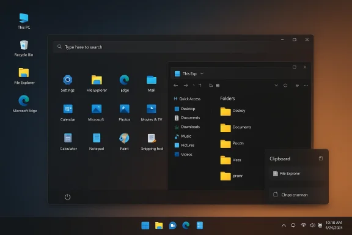This screenshot has height=235, width=352.
Task: Open the clock and date flyout
Action: point(334,225)
